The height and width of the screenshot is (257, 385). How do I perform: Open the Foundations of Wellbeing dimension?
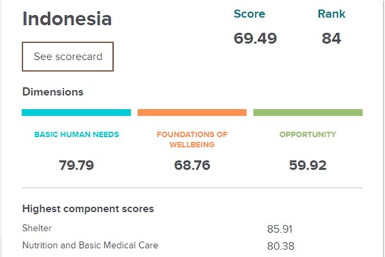point(192,139)
